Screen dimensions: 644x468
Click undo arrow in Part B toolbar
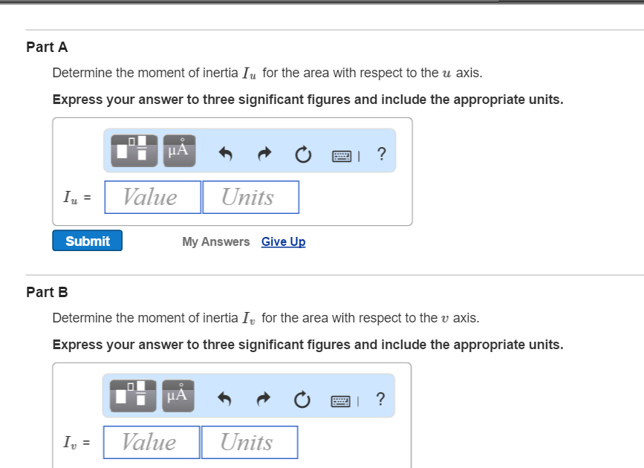226,400
